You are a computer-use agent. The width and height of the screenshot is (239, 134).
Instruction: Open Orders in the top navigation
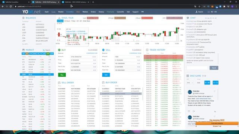point(93,12)
